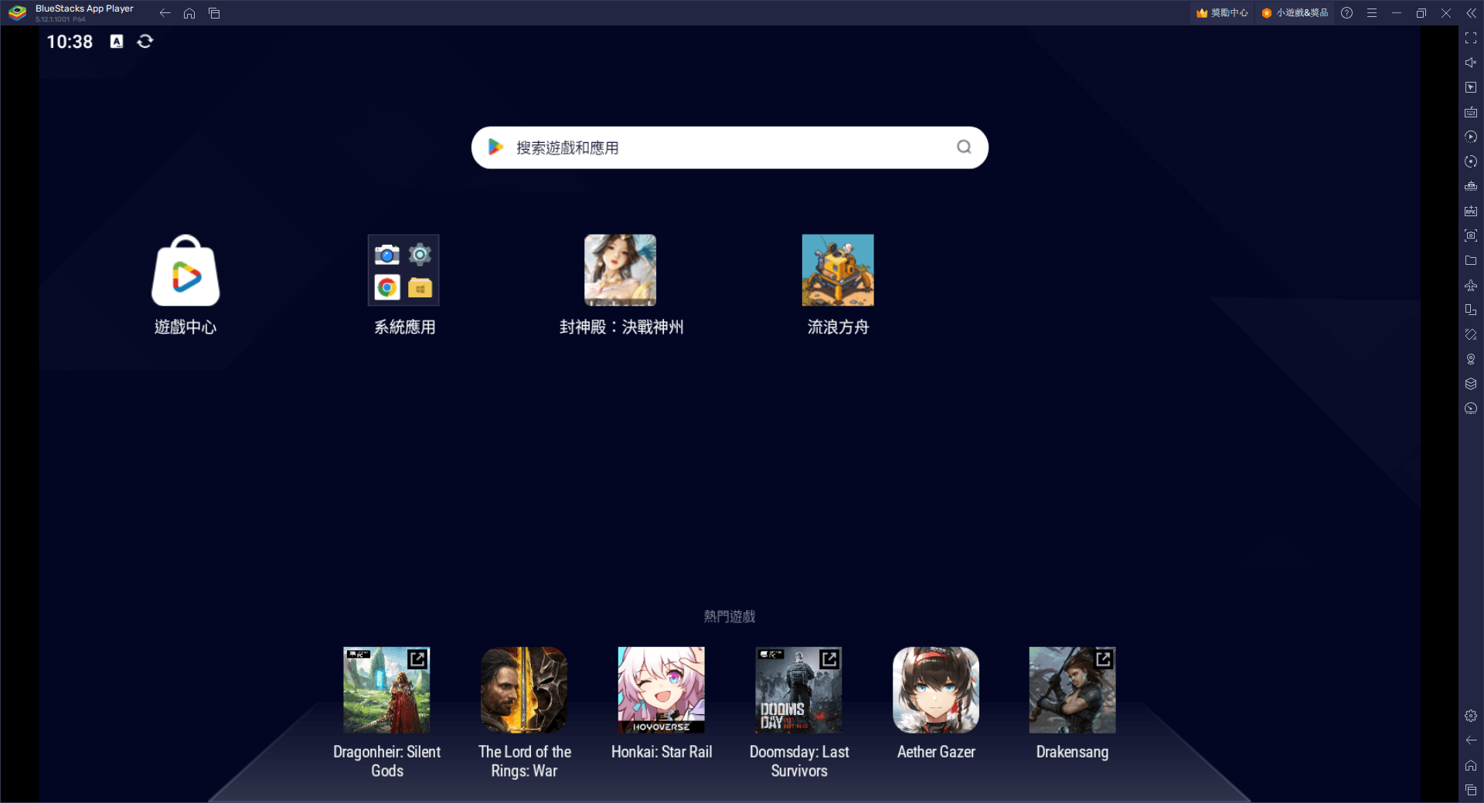Collapse the sidebar with double chevron
Screen dimensions: 1484x803
1471,13
